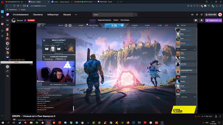This screenshot has height=125, width=223.
Task: Click followed heart icon in Twitch sidebar
Action: [8, 25]
